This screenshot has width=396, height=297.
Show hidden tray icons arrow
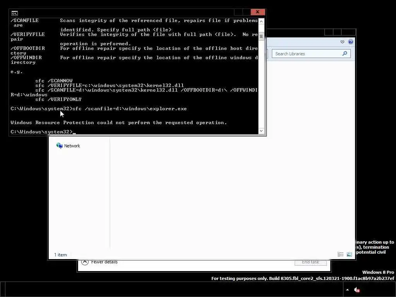click(348, 290)
